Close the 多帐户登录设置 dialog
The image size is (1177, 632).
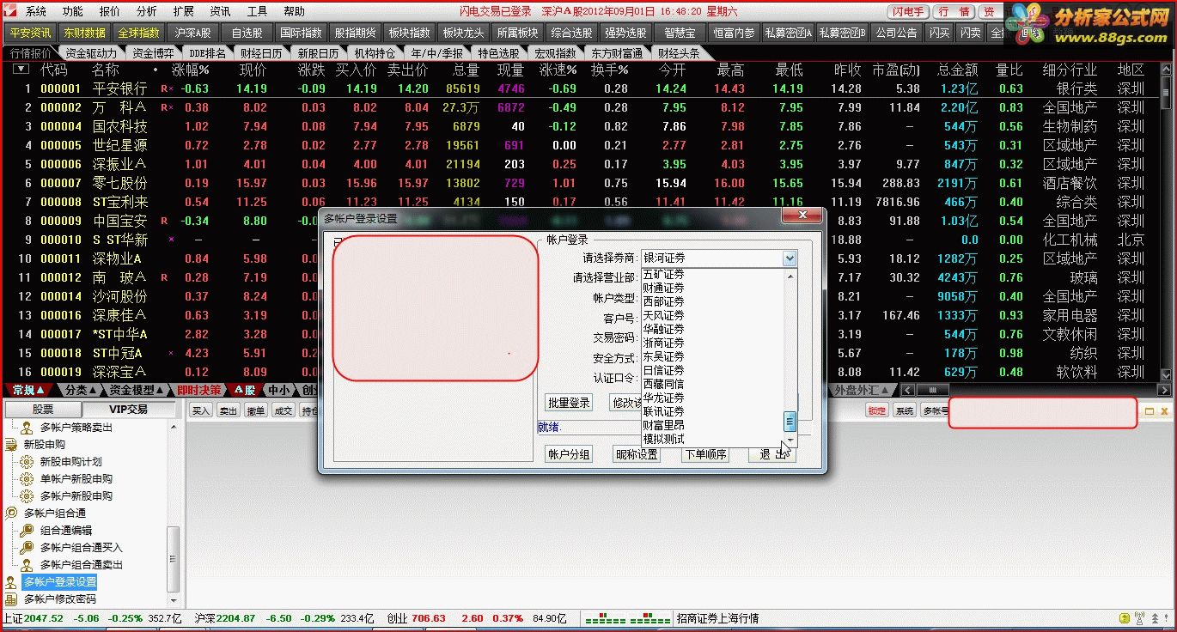(x=803, y=215)
